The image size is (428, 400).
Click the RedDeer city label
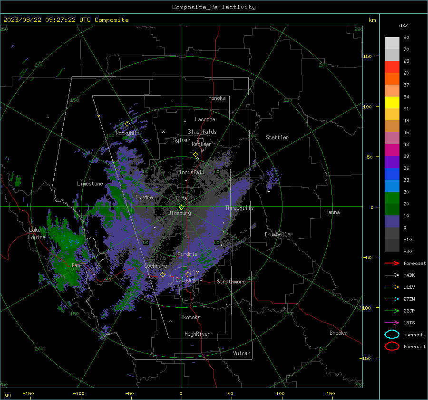point(202,144)
